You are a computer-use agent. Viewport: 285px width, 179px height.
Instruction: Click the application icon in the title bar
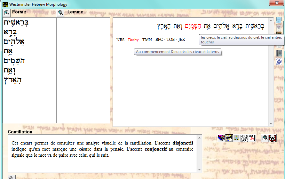click(x=5, y=4)
